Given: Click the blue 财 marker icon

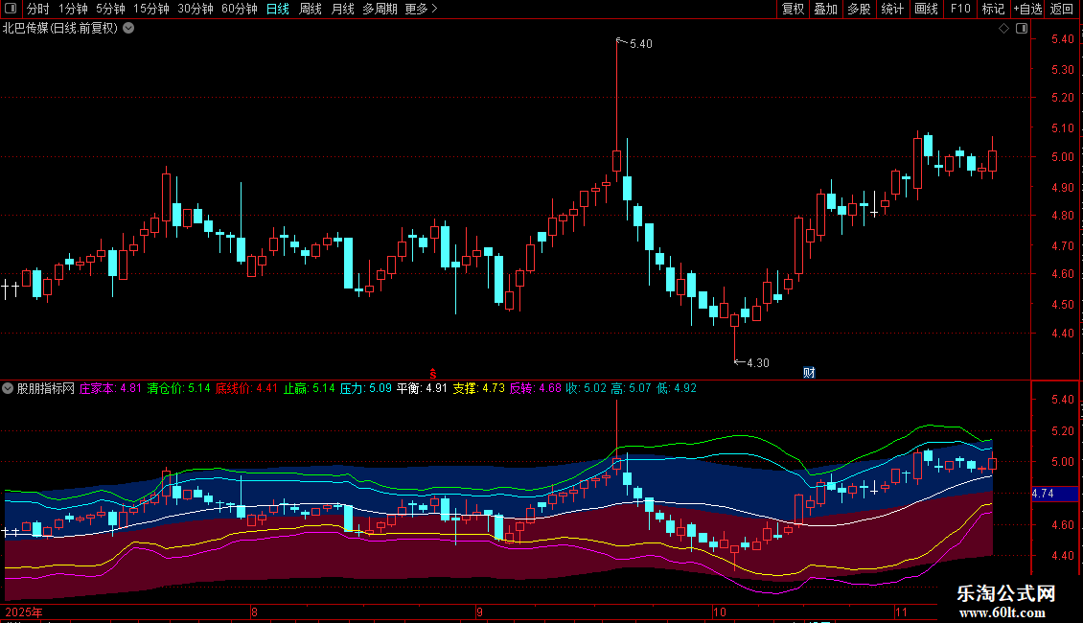Looking at the screenshot, I should (809, 373).
